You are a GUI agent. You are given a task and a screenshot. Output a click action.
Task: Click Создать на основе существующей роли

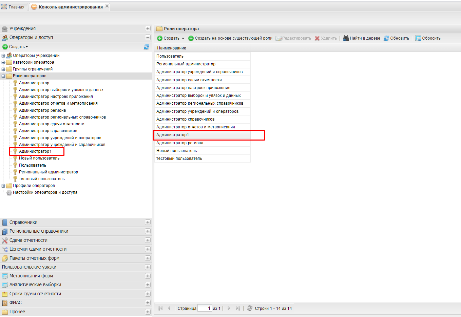pyautogui.click(x=233, y=38)
